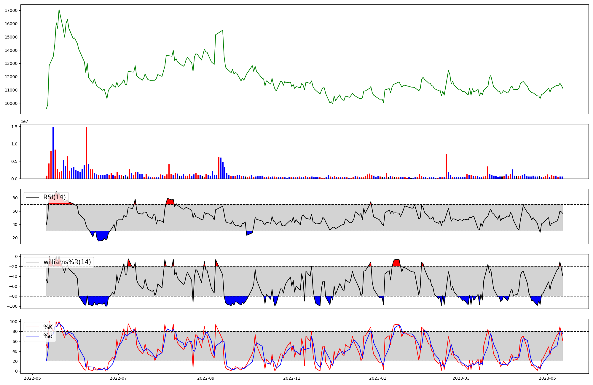Click the 17000 price axis tick label
This screenshot has height=385, width=593.
(11, 10)
